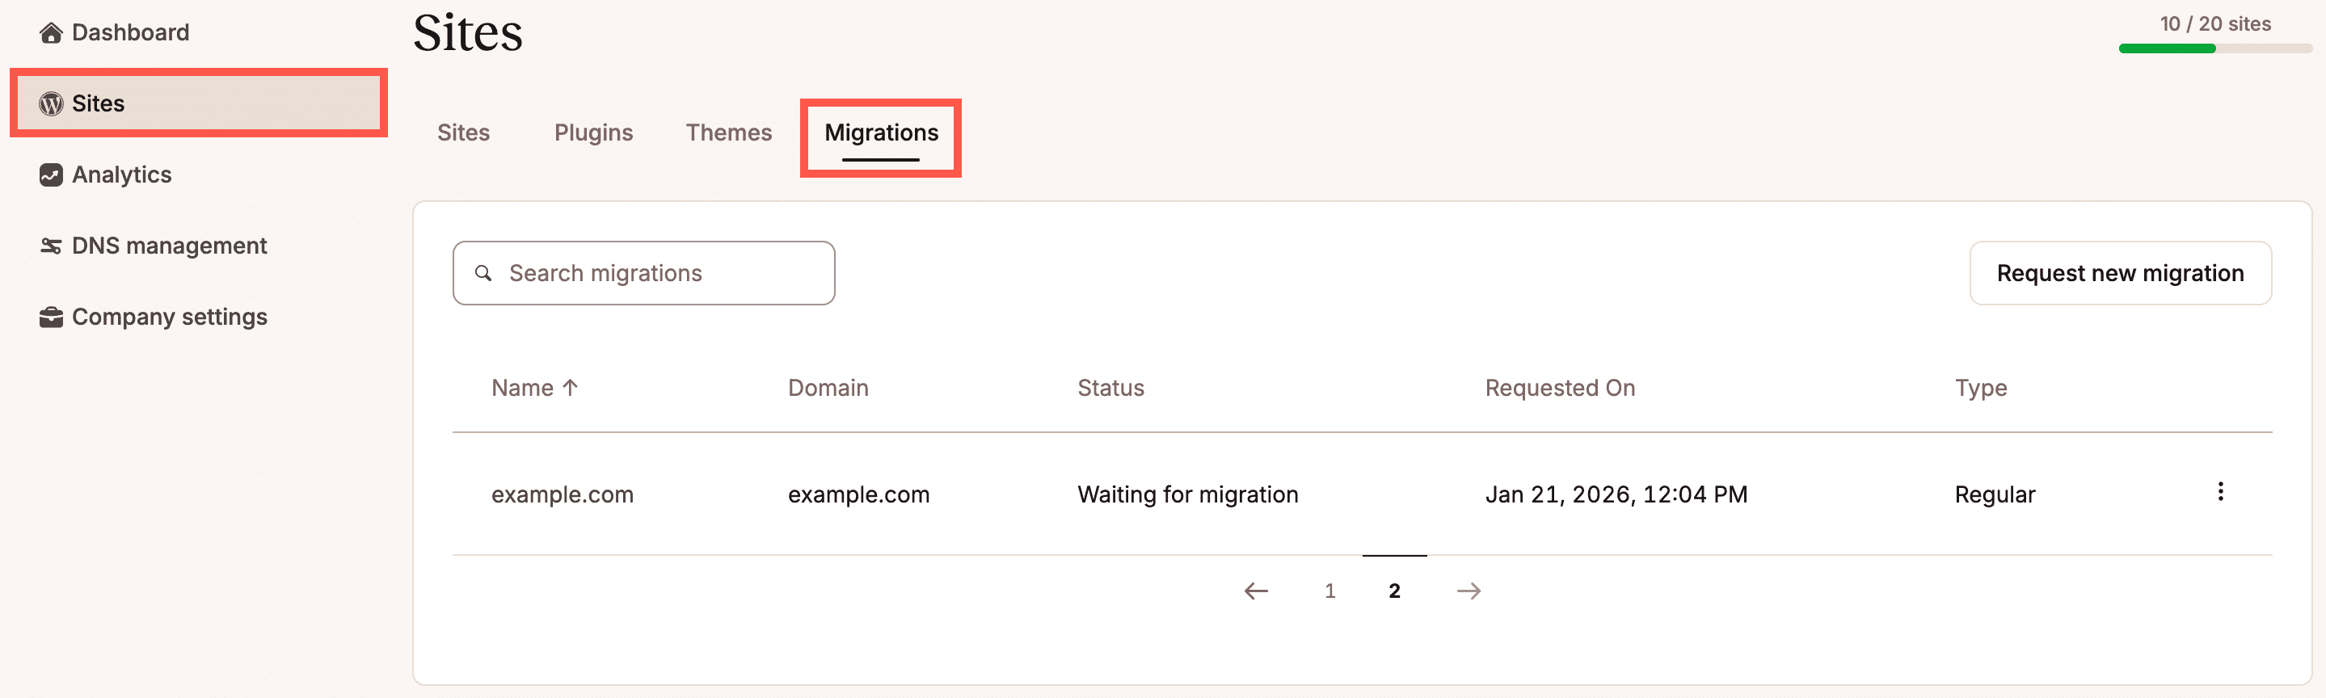Click the previous page arrow

1256,591
